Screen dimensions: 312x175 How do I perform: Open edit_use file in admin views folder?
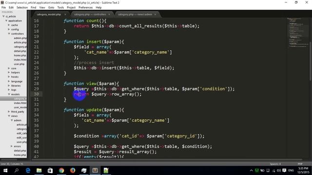[21, 138]
